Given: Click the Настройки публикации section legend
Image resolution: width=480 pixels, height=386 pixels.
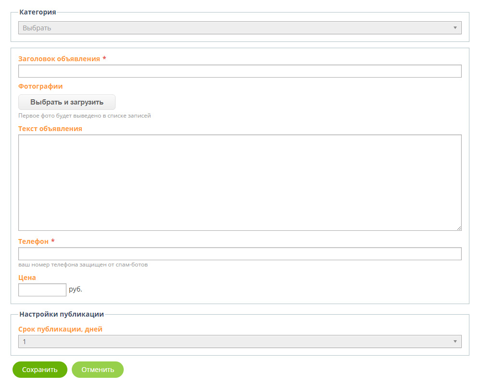Looking at the screenshot, I should click(62, 314).
